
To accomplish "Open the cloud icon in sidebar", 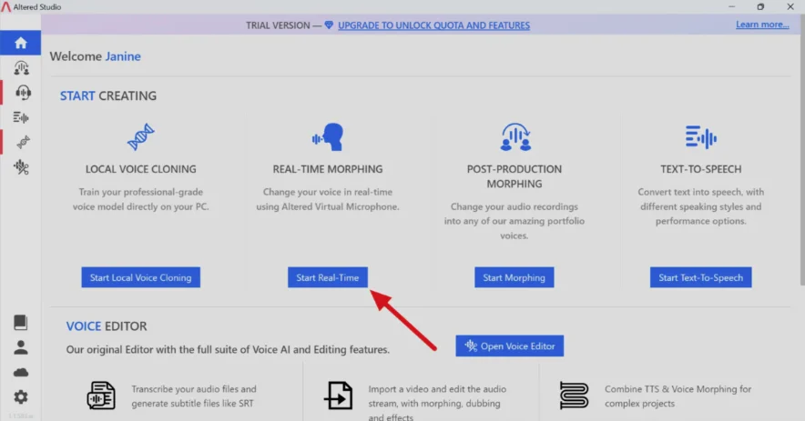I will (x=21, y=372).
